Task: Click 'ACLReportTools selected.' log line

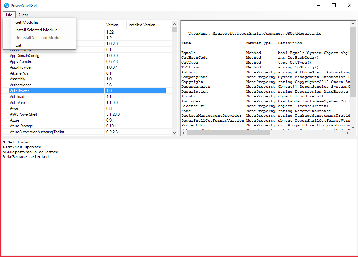Action: tap(31, 152)
